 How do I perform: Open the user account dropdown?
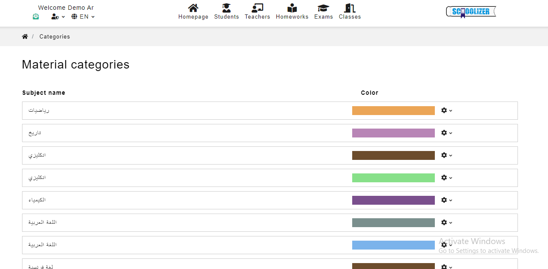point(58,16)
